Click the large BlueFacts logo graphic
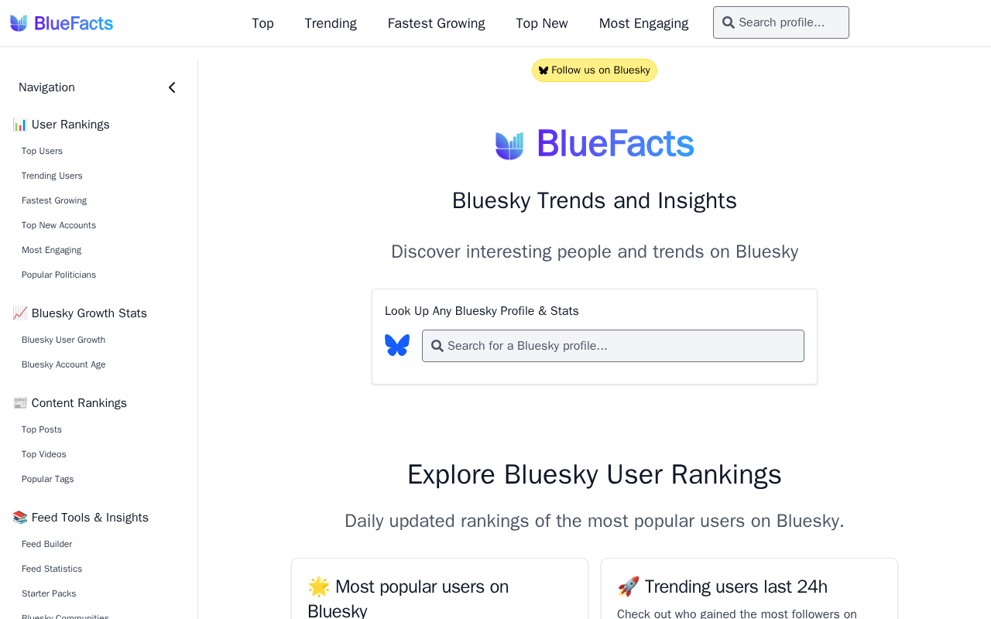991x619 pixels. (595, 144)
